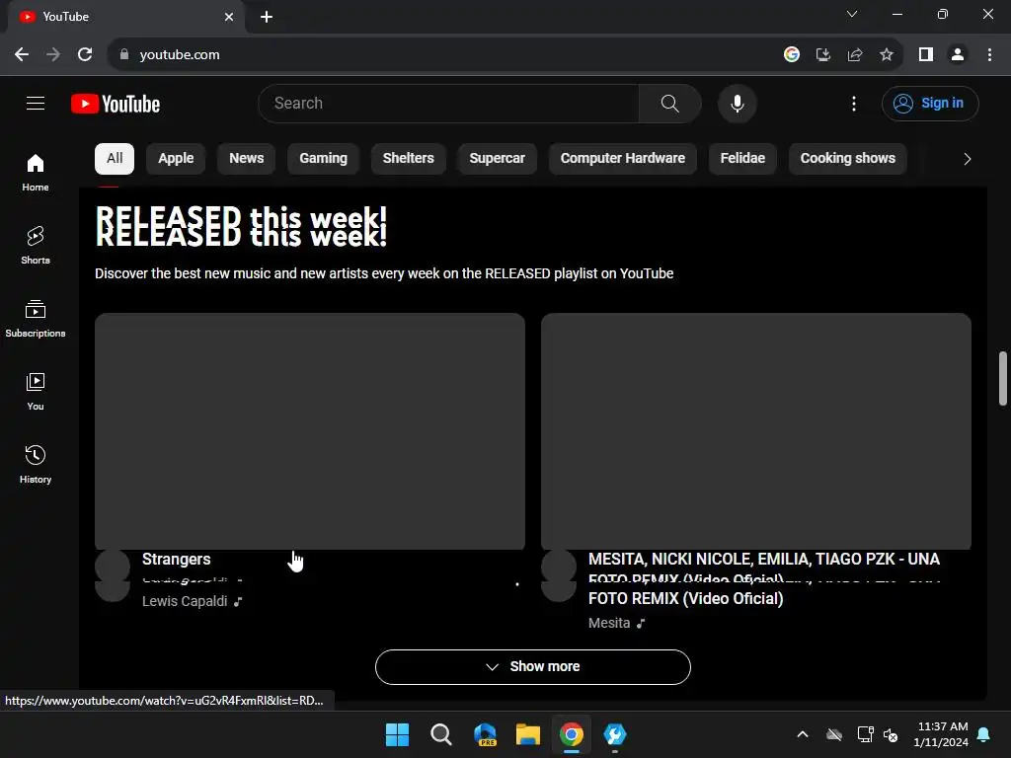This screenshot has width=1011, height=758.
Task: Click the Sign in button
Action: 930,103
